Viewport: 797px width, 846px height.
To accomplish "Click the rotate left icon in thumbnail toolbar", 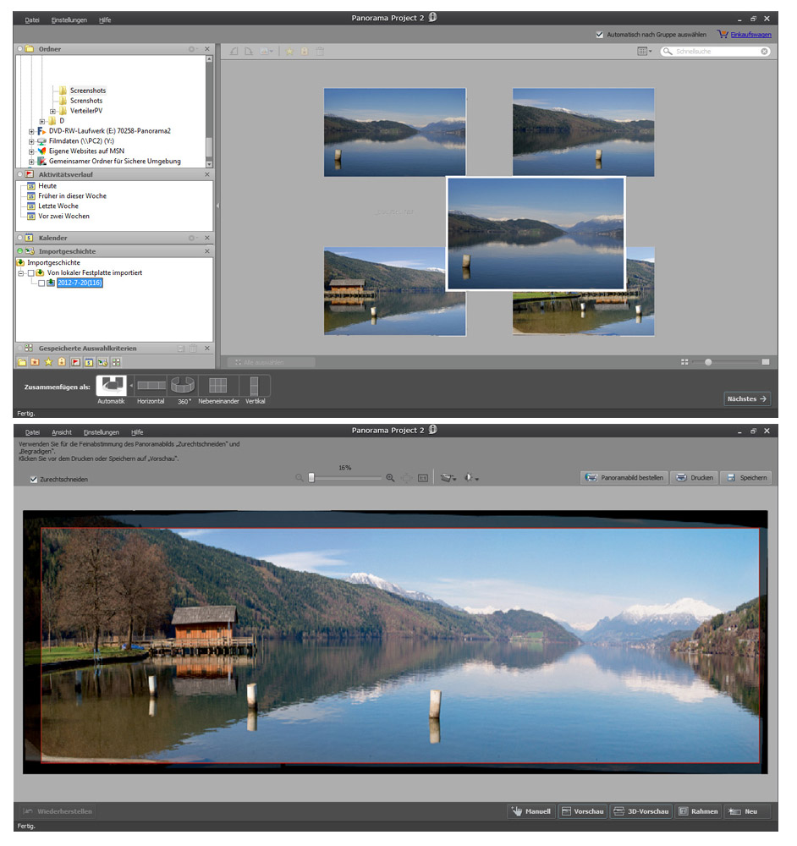I will point(234,52).
